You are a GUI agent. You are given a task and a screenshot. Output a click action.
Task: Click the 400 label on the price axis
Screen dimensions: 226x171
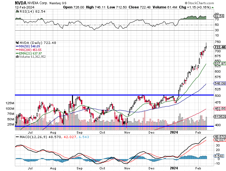click(218, 125)
